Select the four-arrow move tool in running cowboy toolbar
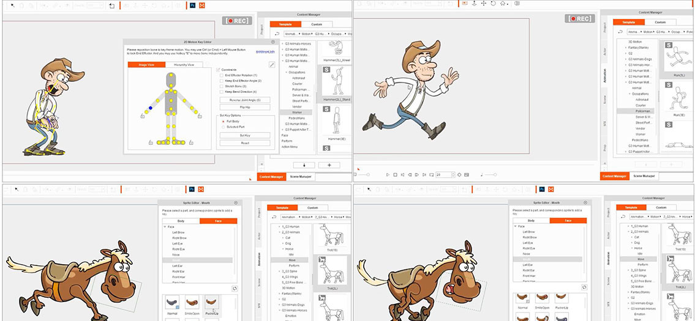The width and height of the screenshot is (695, 321). coord(484,3)
